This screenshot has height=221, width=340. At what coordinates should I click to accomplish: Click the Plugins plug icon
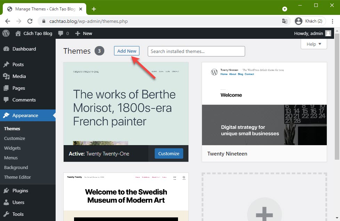(6, 191)
